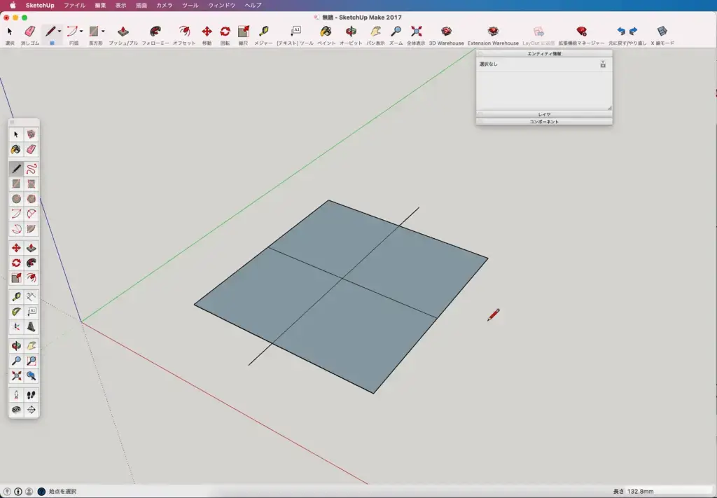Click the Undo arrow button
Screen dimensions: 717x498
click(x=621, y=32)
